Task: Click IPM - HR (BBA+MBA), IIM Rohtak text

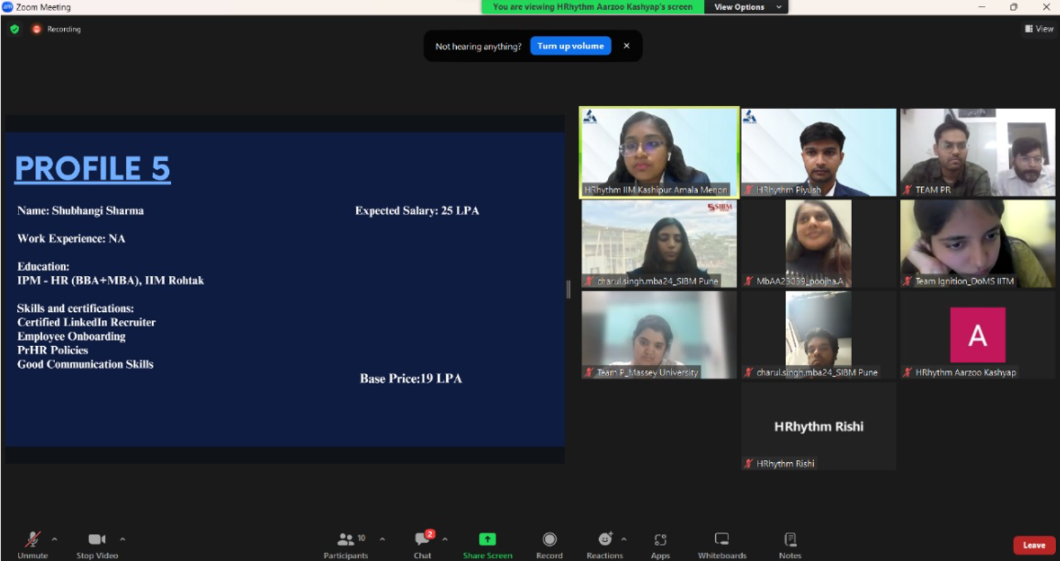Action: 111,280
